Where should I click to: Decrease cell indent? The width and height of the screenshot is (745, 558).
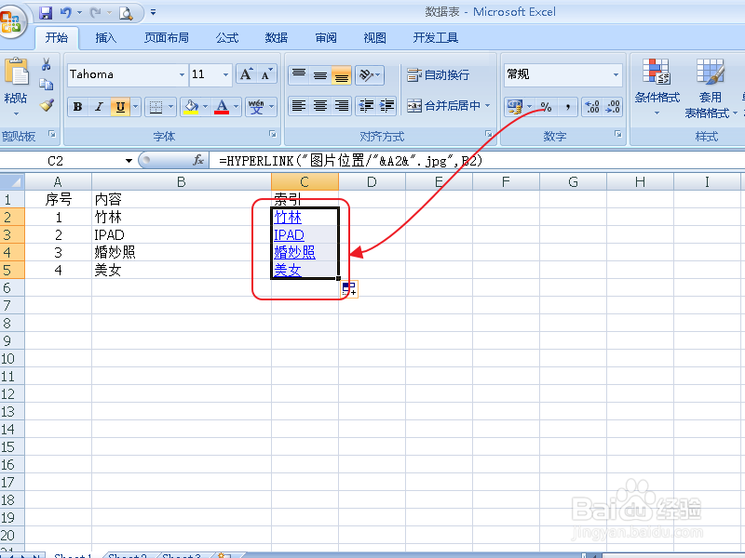click(366, 105)
